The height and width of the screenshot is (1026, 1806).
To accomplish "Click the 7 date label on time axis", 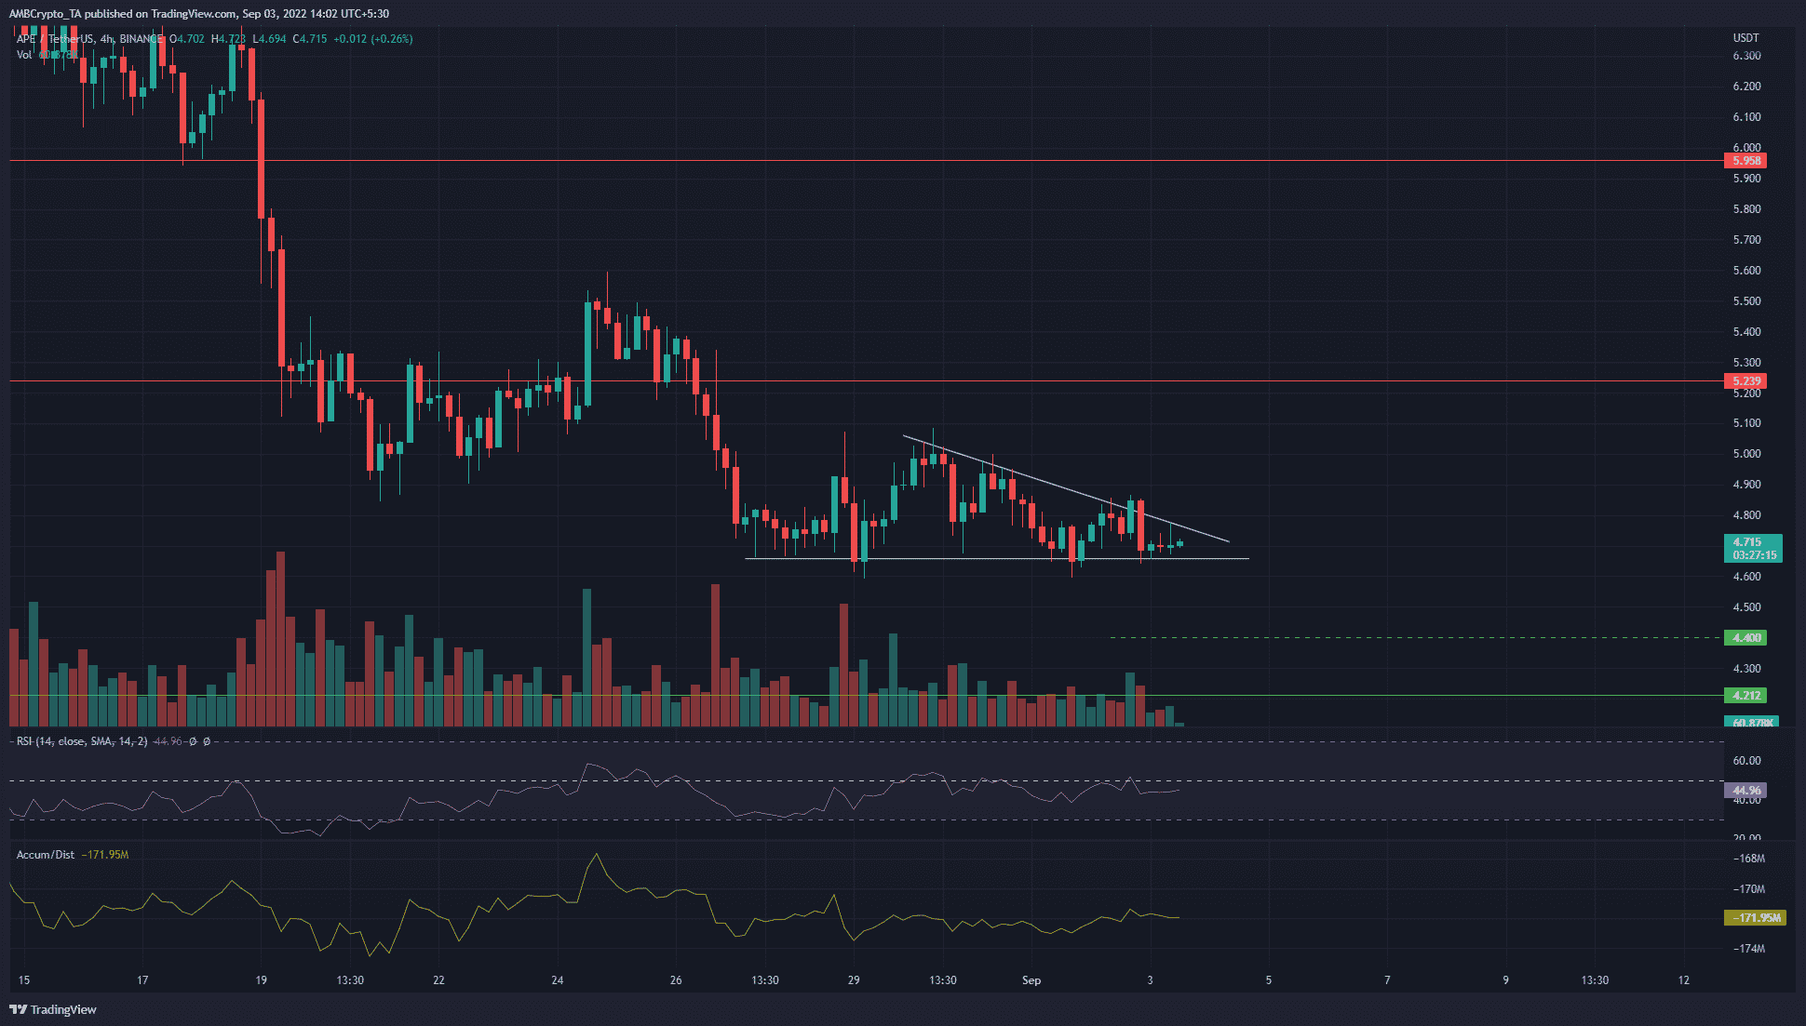I will (x=1387, y=980).
